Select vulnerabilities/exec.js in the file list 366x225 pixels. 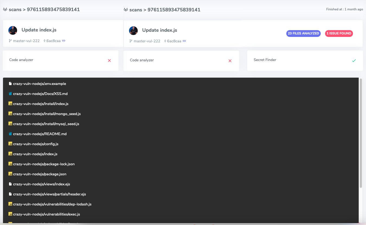click(x=47, y=214)
